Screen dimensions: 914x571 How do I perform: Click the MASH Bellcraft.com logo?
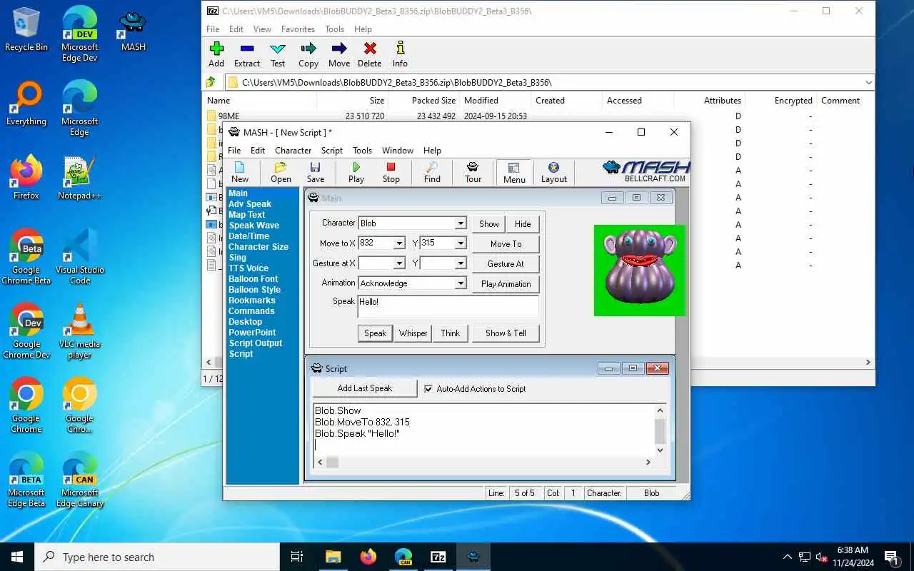pyautogui.click(x=646, y=171)
